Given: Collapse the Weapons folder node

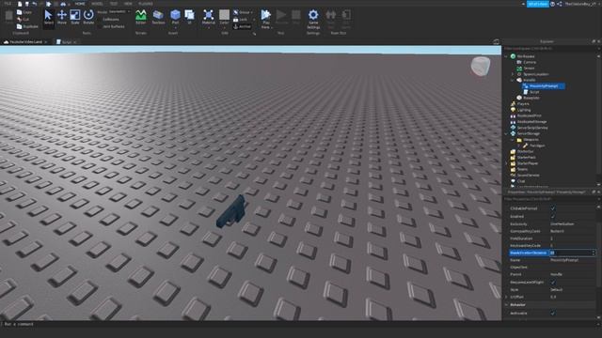Looking at the screenshot, I should point(513,140).
